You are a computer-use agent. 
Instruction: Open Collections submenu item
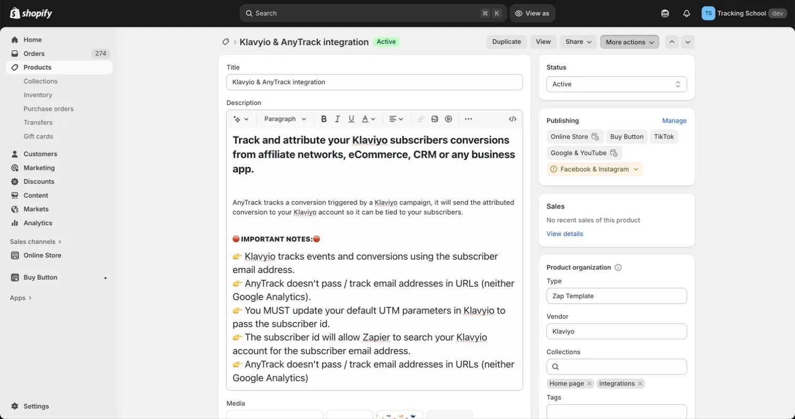click(x=40, y=81)
